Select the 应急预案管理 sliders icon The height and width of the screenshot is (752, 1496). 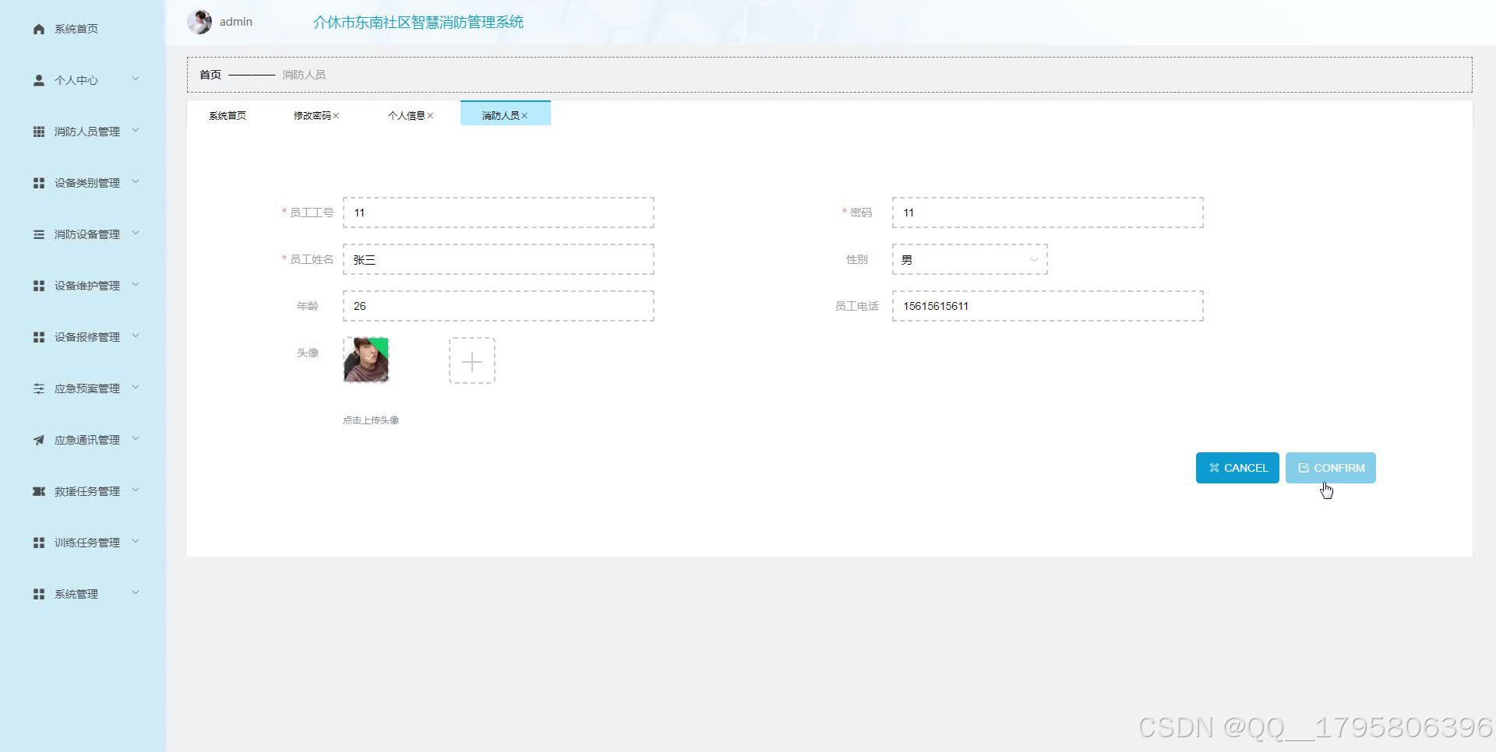pos(38,388)
